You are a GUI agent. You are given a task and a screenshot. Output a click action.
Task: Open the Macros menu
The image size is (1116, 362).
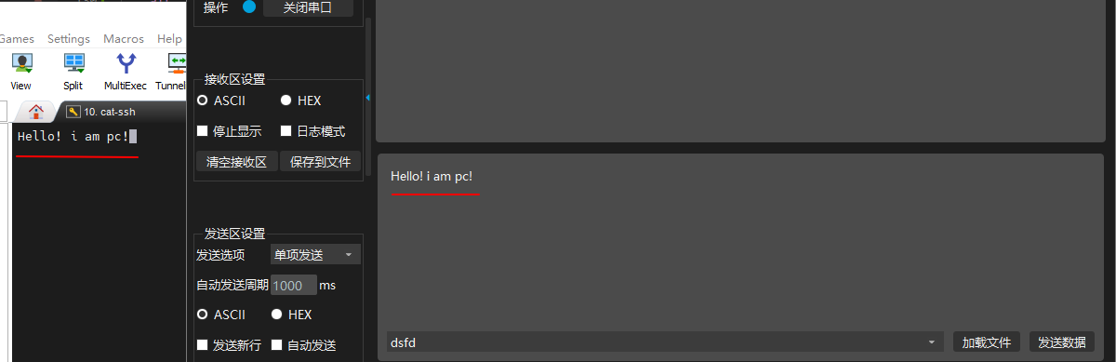pos(124,39)
